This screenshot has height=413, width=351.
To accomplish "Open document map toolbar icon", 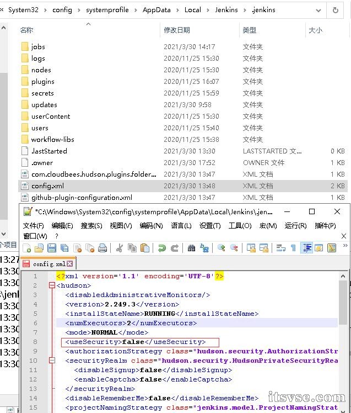I will coord(332,248).
